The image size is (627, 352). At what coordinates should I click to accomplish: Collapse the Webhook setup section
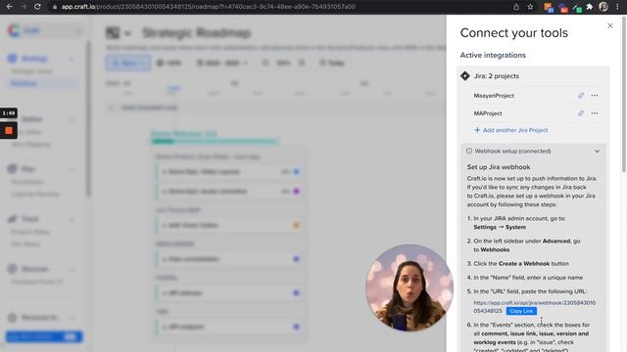pyautogui.click(x=597, y=152)
